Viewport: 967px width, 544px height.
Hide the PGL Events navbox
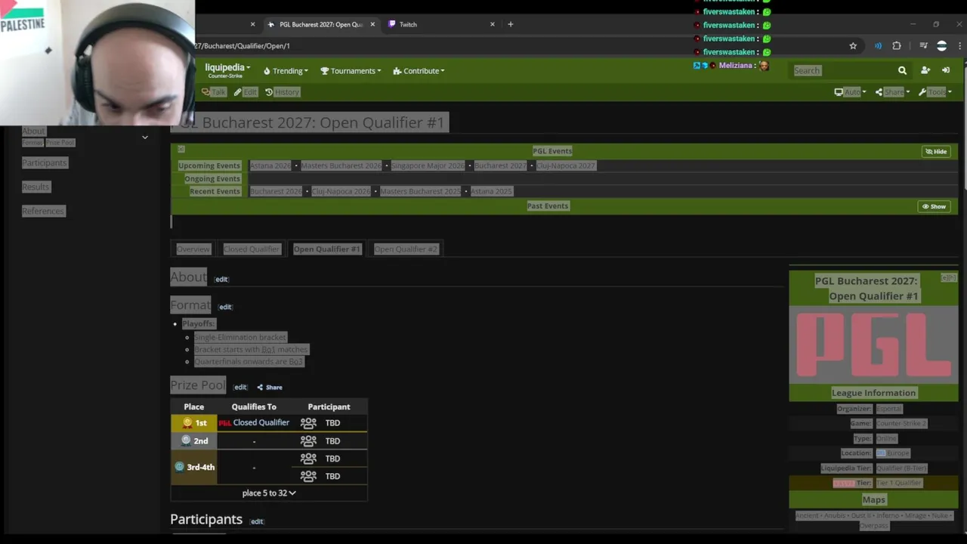point(936,151)
